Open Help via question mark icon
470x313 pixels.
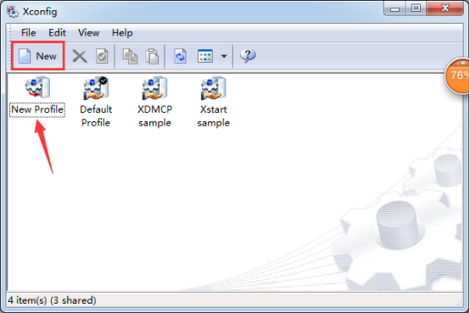(248, 56)
